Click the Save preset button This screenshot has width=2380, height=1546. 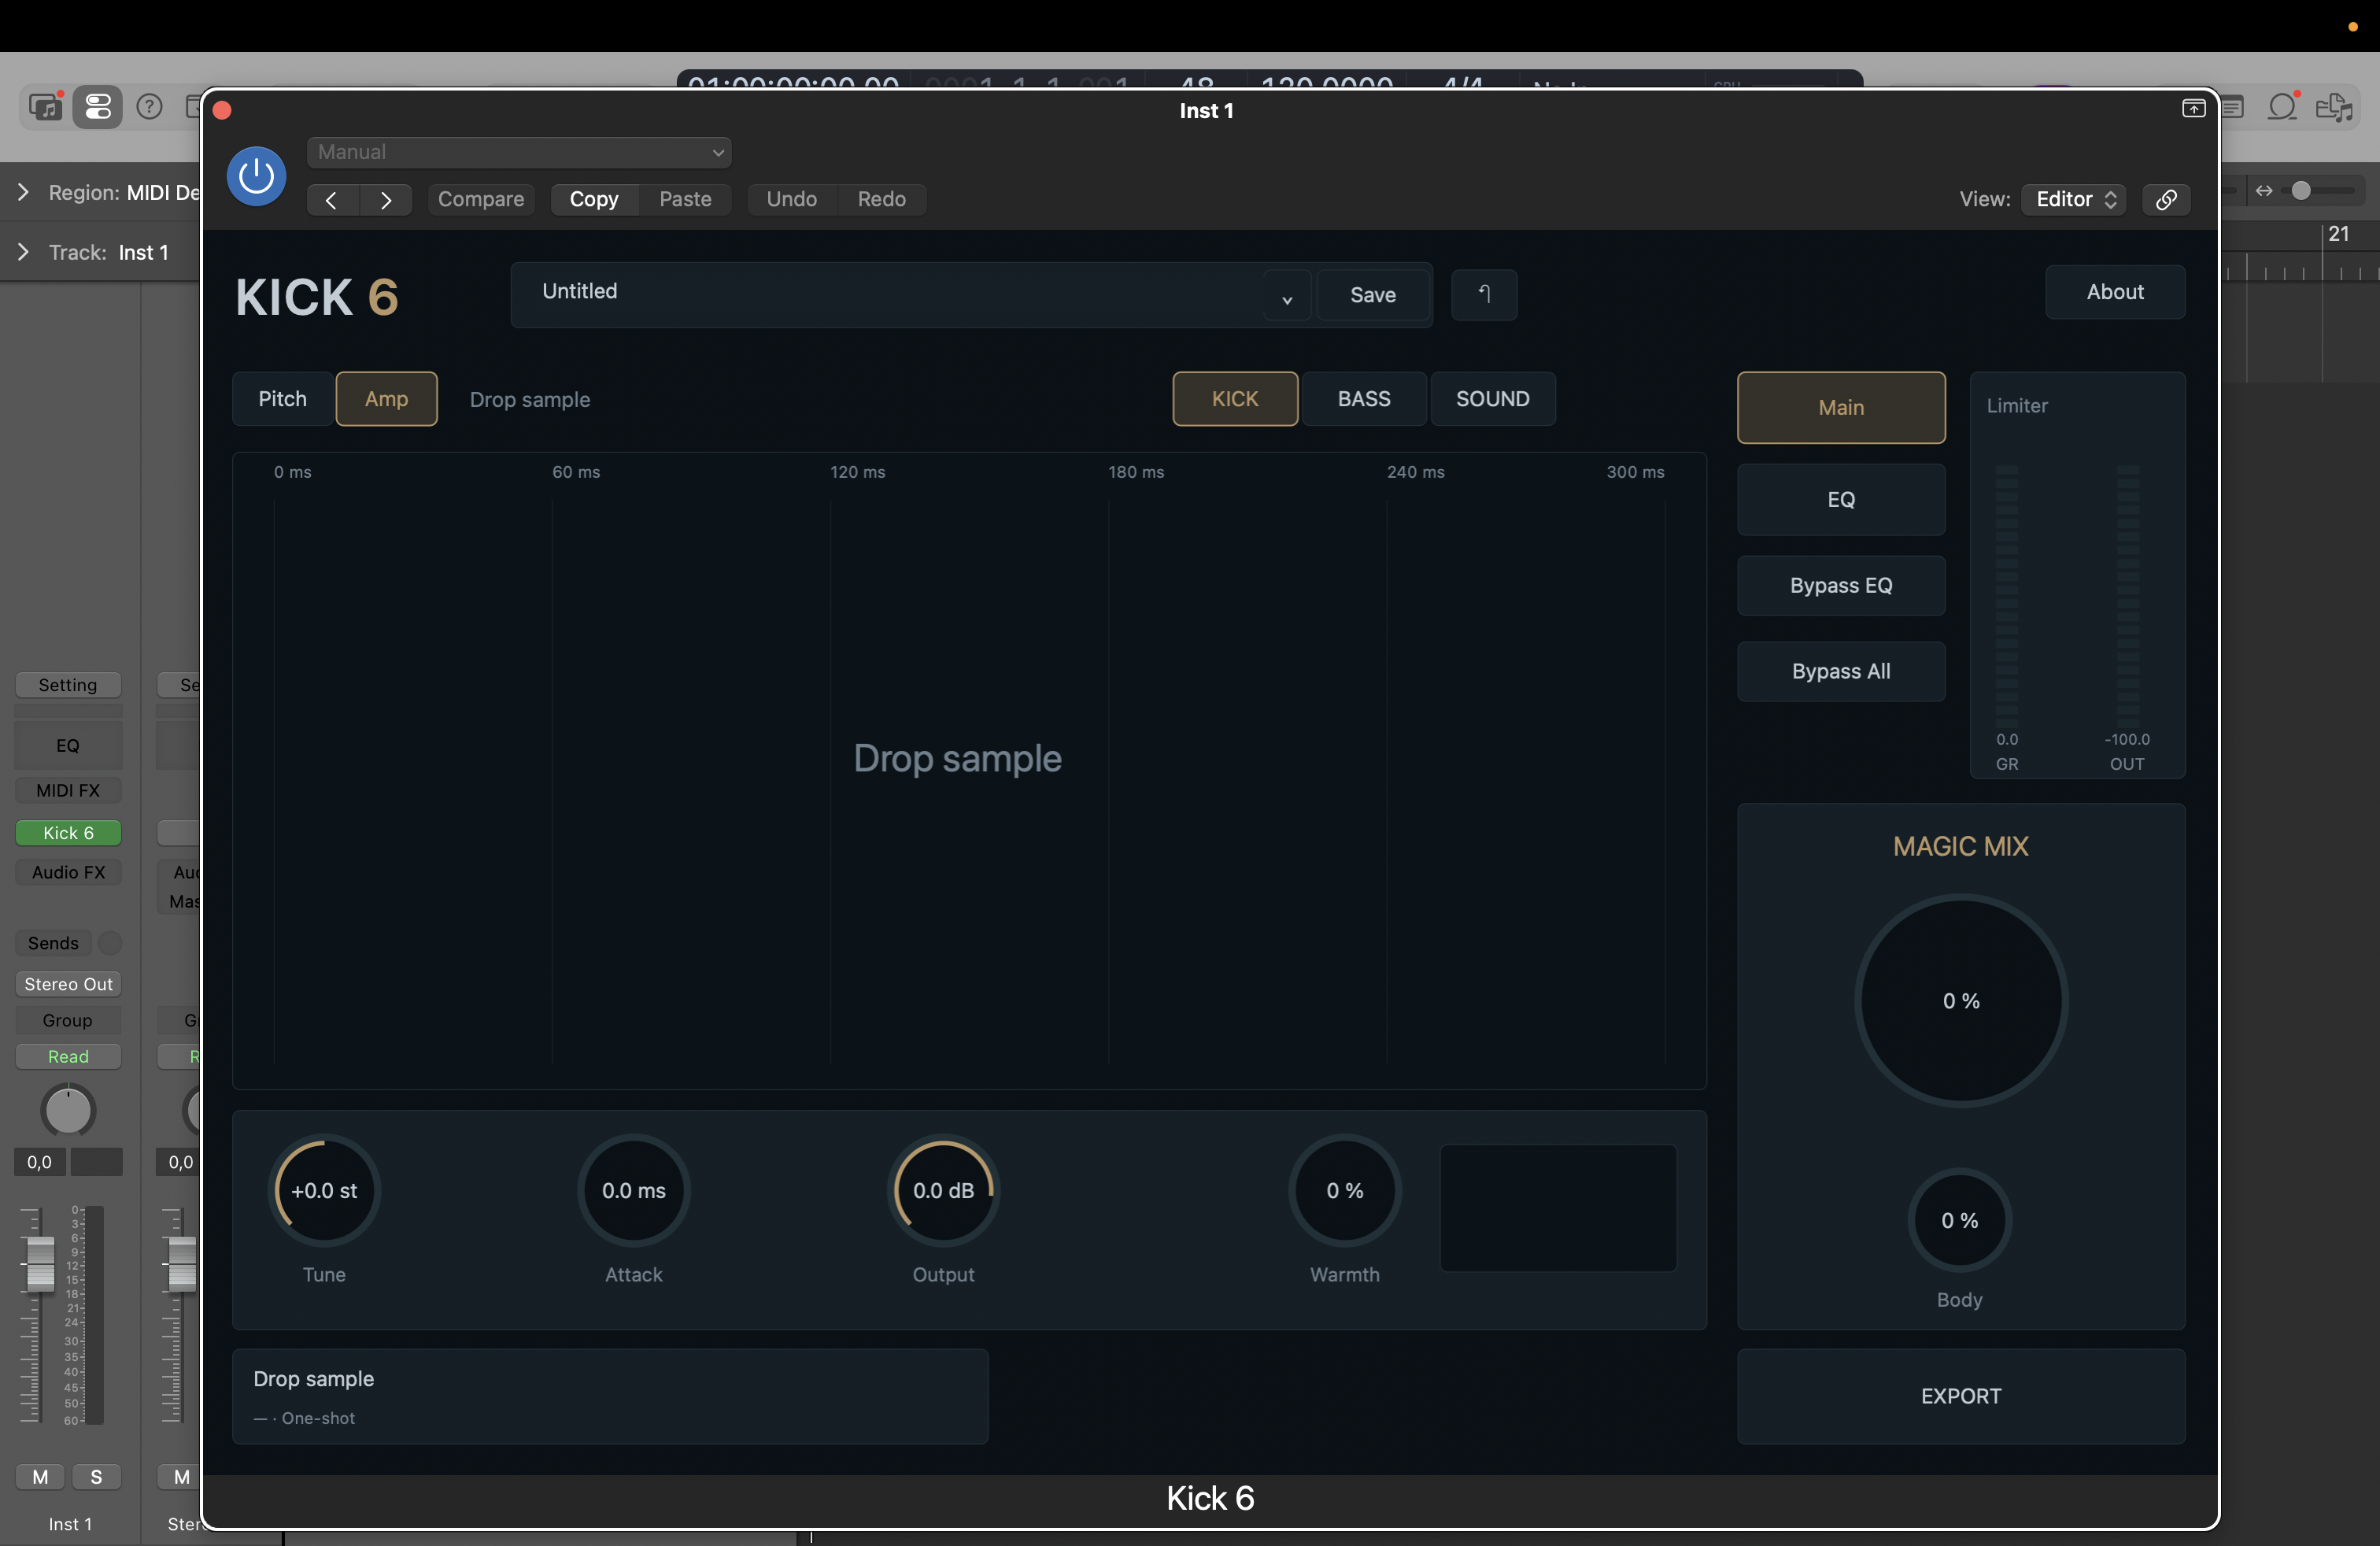[1372, 295]
